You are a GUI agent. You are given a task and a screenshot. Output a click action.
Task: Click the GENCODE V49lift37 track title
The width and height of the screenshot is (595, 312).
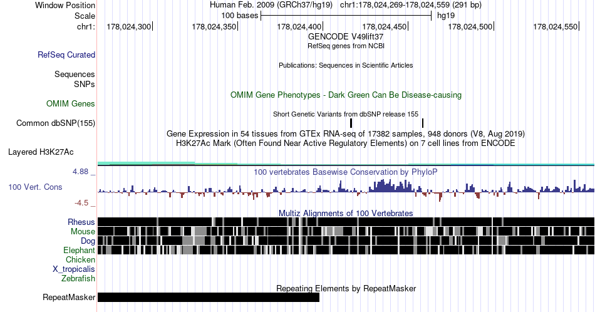pos(346,37)
